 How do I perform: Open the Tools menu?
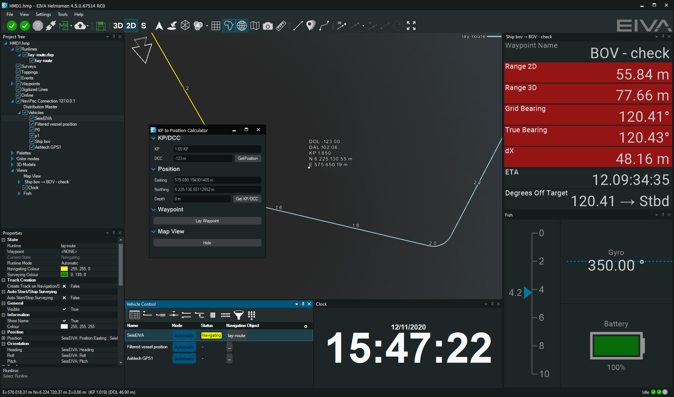62,14
